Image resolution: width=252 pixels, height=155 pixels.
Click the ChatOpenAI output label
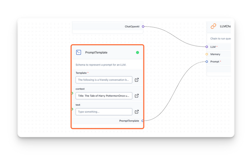click(132, 27)
